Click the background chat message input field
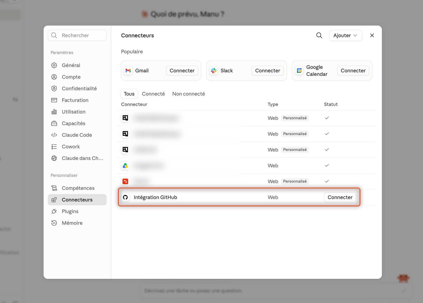Image resolution: width=423 pixels, height=303 pixels. click(x=276, y=291)
